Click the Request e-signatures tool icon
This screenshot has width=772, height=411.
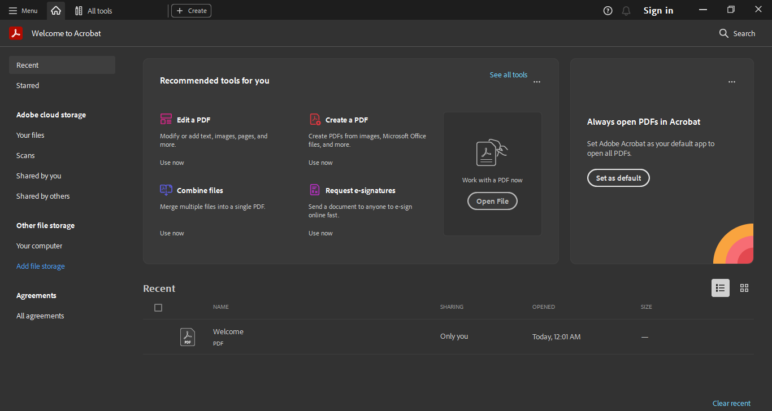[x=315, y=190]
